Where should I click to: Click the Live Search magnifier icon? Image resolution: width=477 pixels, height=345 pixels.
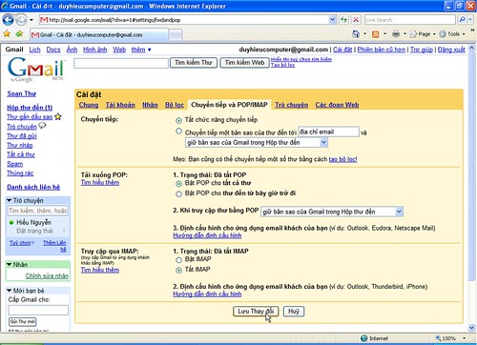tap(462, 20)
